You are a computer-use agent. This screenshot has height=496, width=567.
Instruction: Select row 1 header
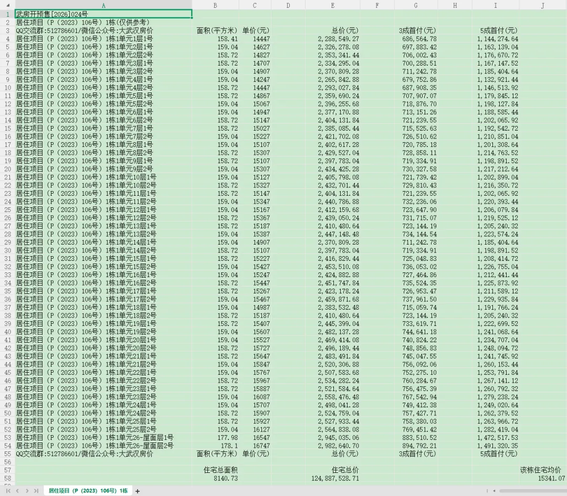point(7,14)
